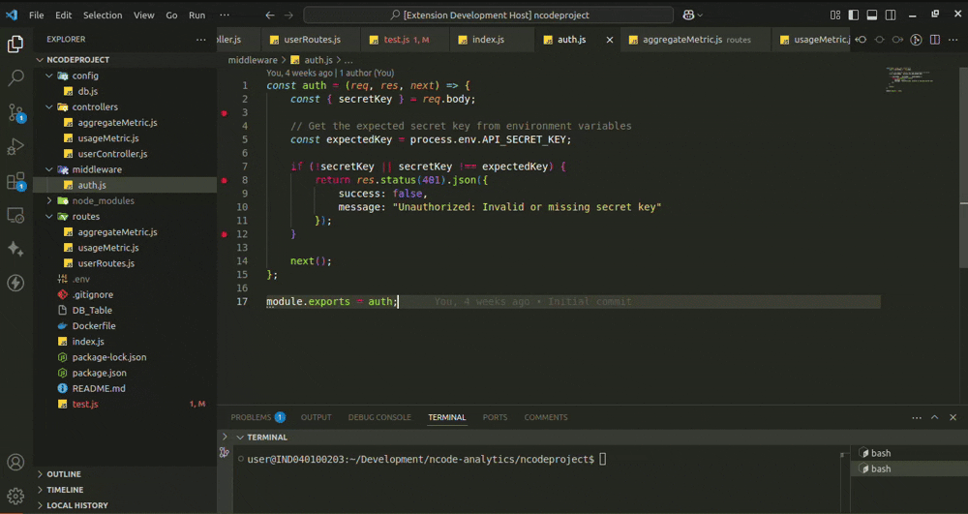Go to next change in editor toolbar
This screenshot has width=968, height=514.
(897, 40)
